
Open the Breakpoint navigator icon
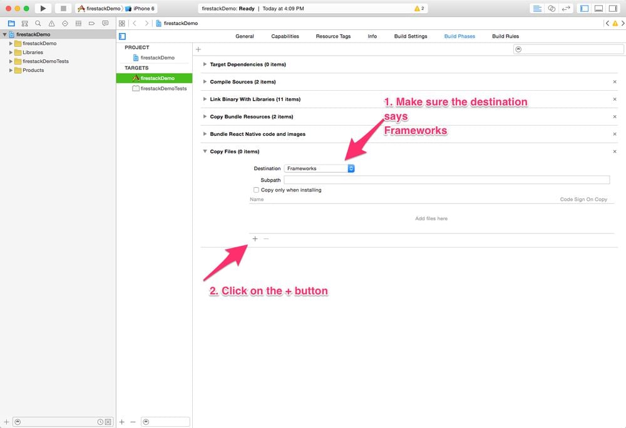(x=92, y=24)
